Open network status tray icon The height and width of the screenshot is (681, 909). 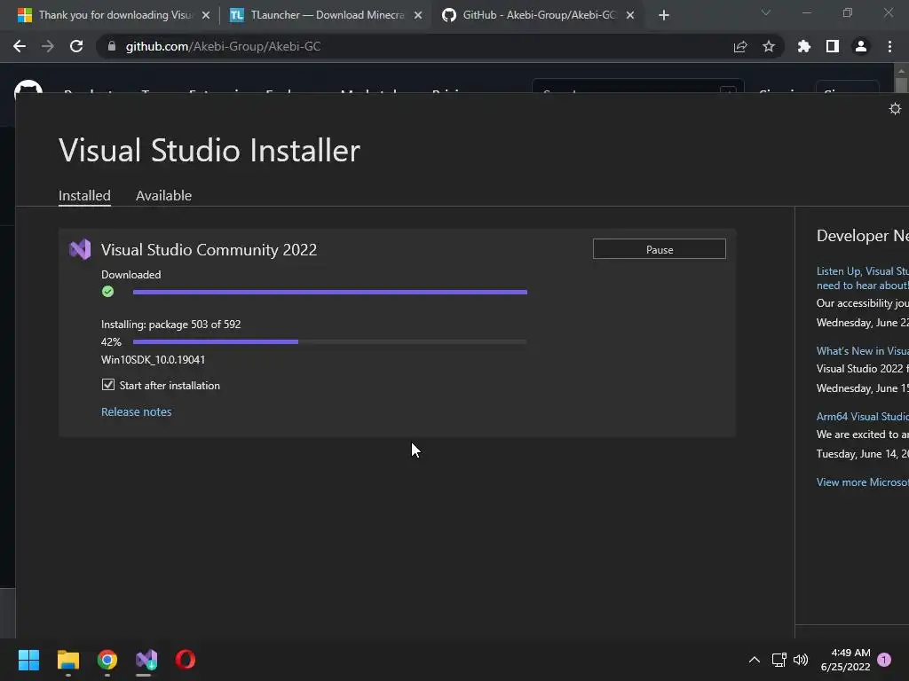pos(779,660)
